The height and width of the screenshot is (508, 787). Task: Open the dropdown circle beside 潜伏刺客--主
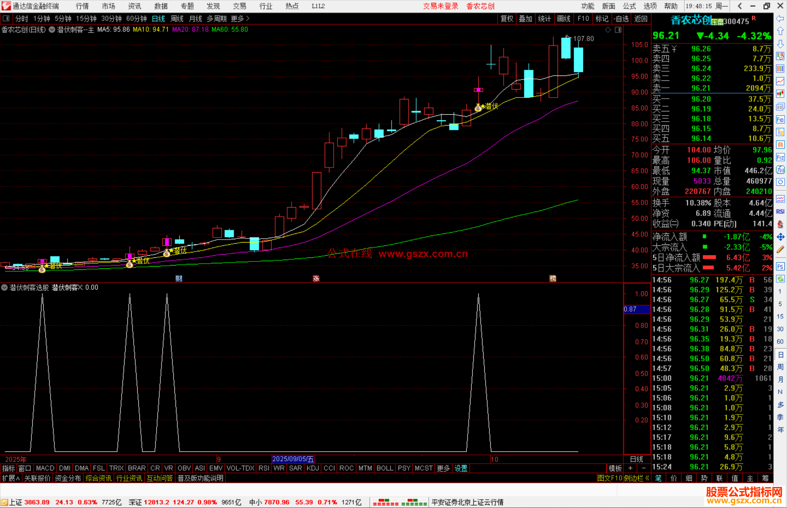click(52, 29)
